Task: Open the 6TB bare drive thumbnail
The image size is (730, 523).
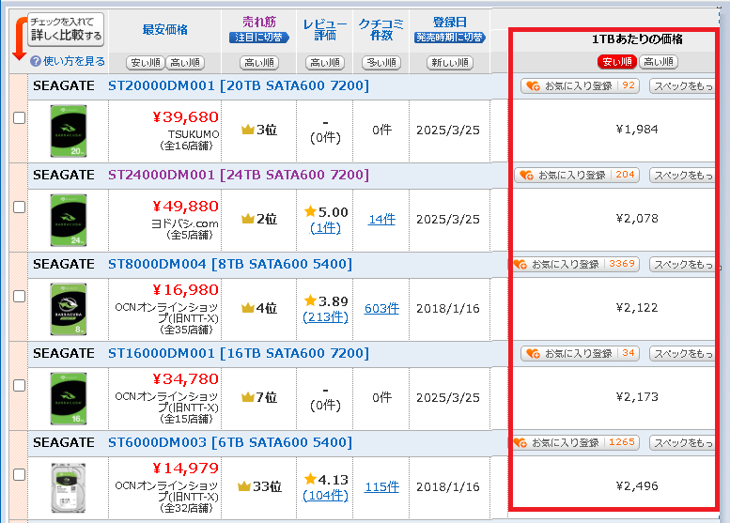Action: point(69,487)
